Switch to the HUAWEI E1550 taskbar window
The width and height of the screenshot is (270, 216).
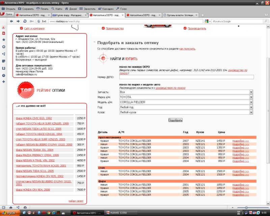(121, 213)
